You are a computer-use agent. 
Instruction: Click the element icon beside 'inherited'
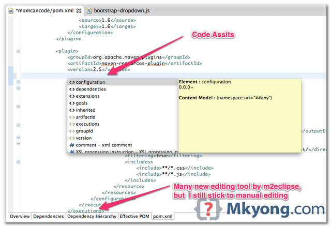72,110
